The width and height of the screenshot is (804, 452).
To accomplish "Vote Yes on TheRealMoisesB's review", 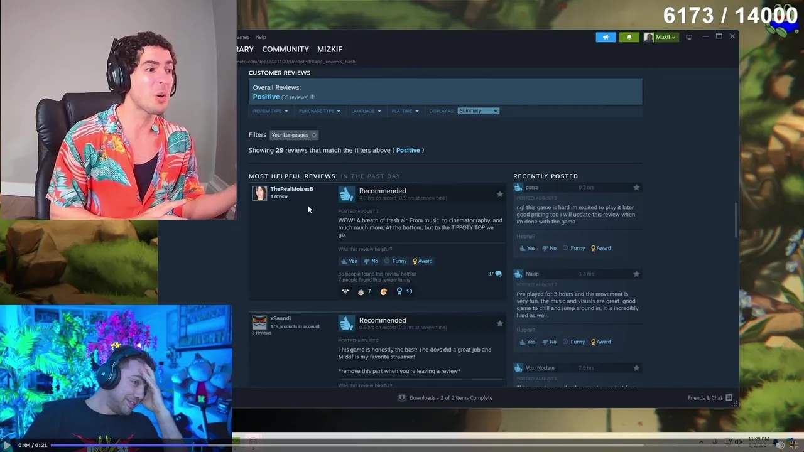I will (x=349, y=261).
